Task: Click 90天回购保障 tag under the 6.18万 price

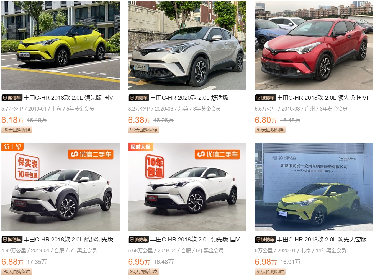Action: pos(17,130)
